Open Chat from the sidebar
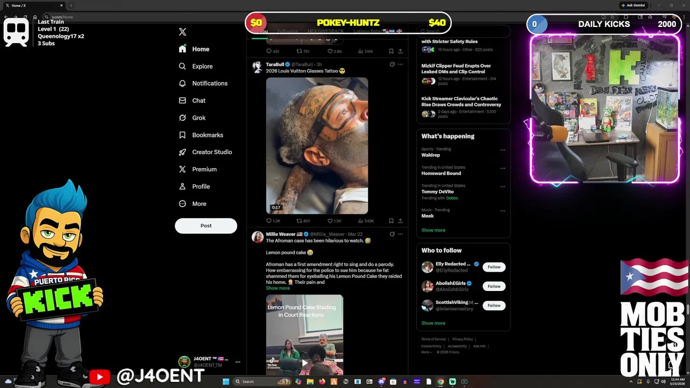Viewport: 690px width, 388px height. (192, 101)
